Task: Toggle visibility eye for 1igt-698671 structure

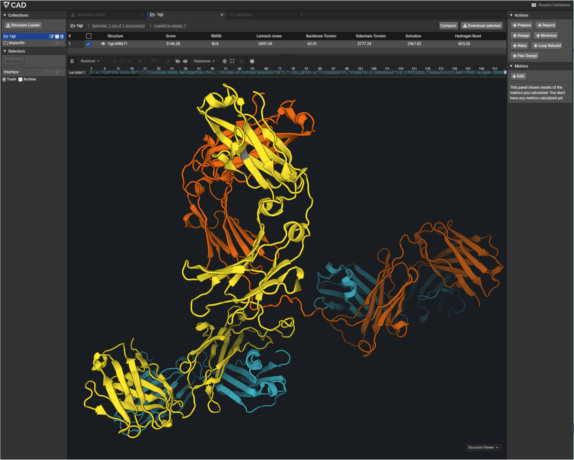Action: (103, 44)
